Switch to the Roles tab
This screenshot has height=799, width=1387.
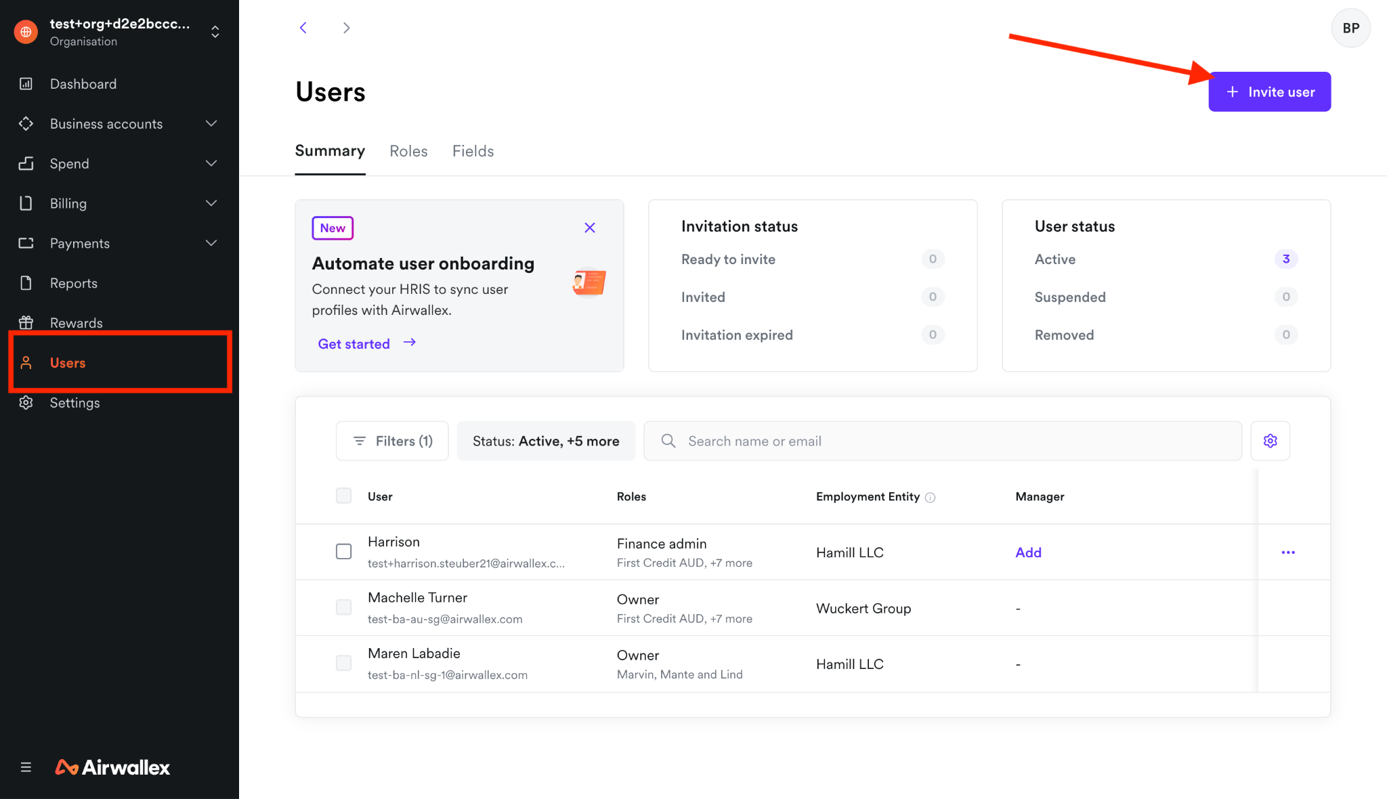[408, 151]
